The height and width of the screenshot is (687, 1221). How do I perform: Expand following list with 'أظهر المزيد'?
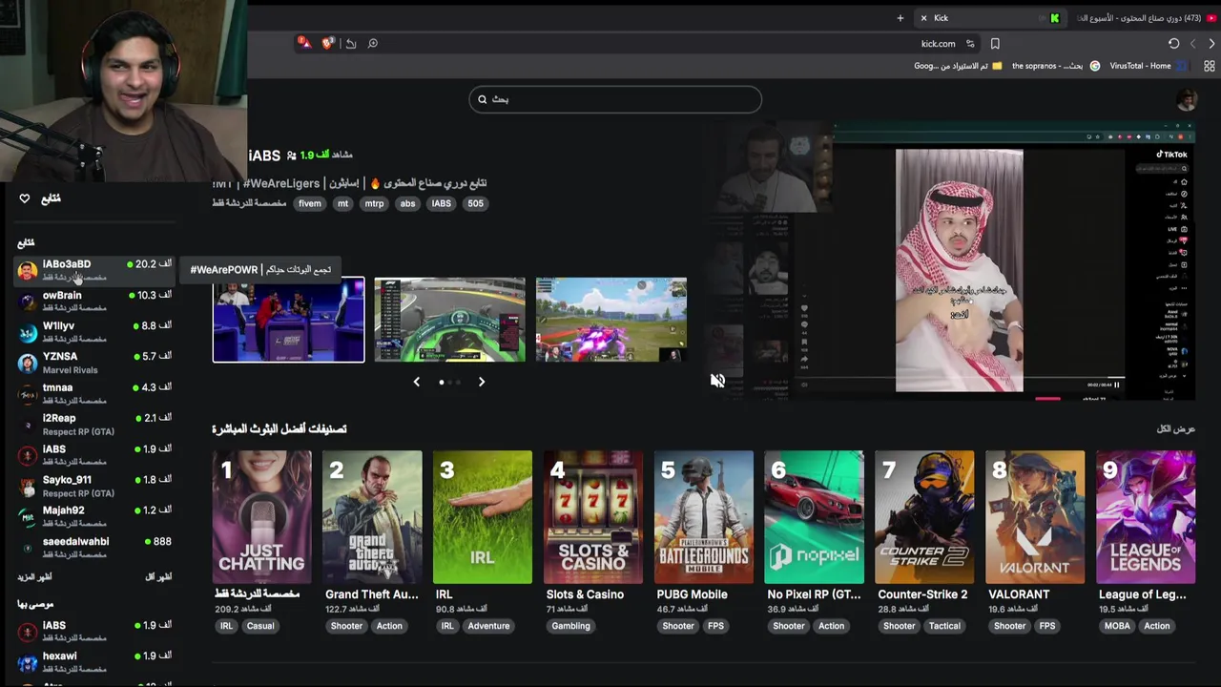pos(34,577)
